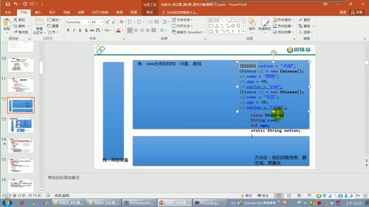Viewport: 369px width, 207px height.
Task: Click the Convert to SmartArt button
Action: (x=188, y=32)
